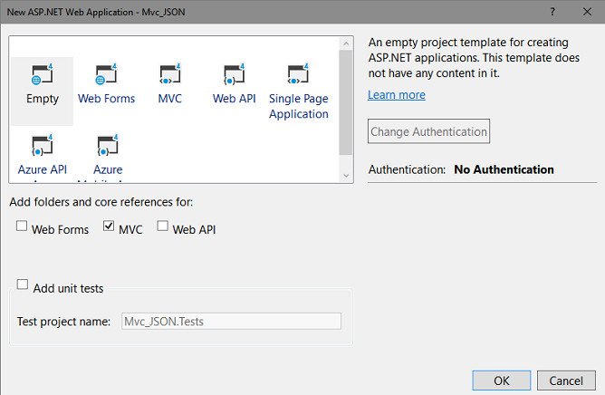Image resolution: width=605 pixels, height=395 pixels.
Task: Confirm with the OK button
Action: 501,381
